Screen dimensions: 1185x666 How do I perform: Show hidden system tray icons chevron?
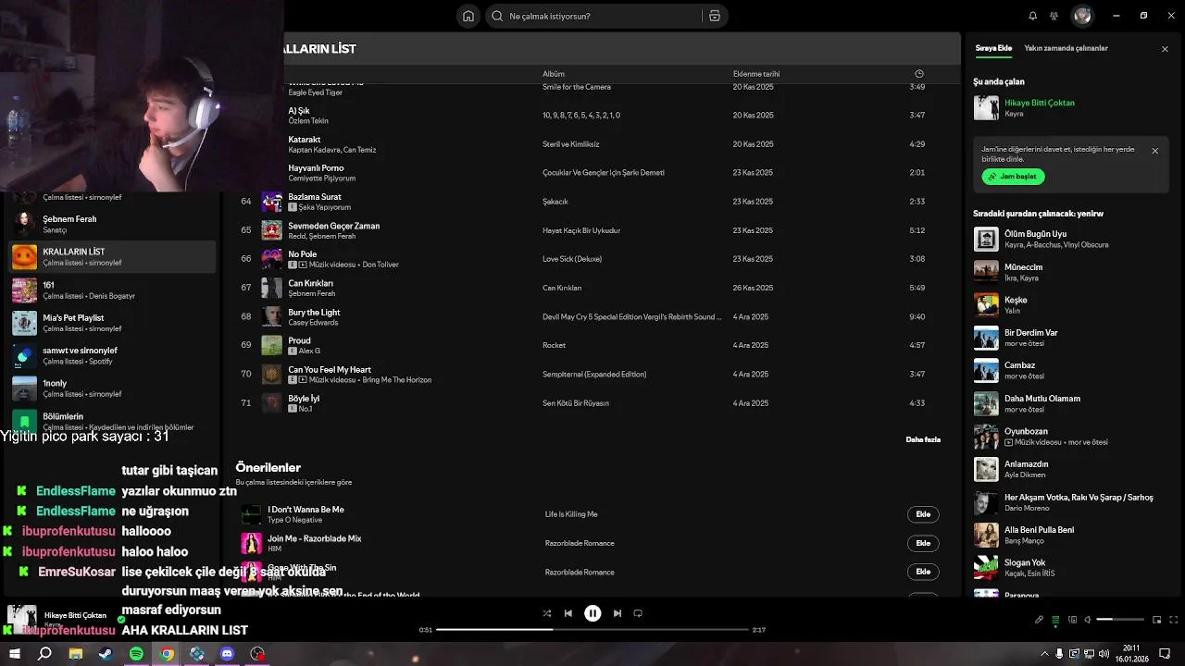coord(1046,654)
